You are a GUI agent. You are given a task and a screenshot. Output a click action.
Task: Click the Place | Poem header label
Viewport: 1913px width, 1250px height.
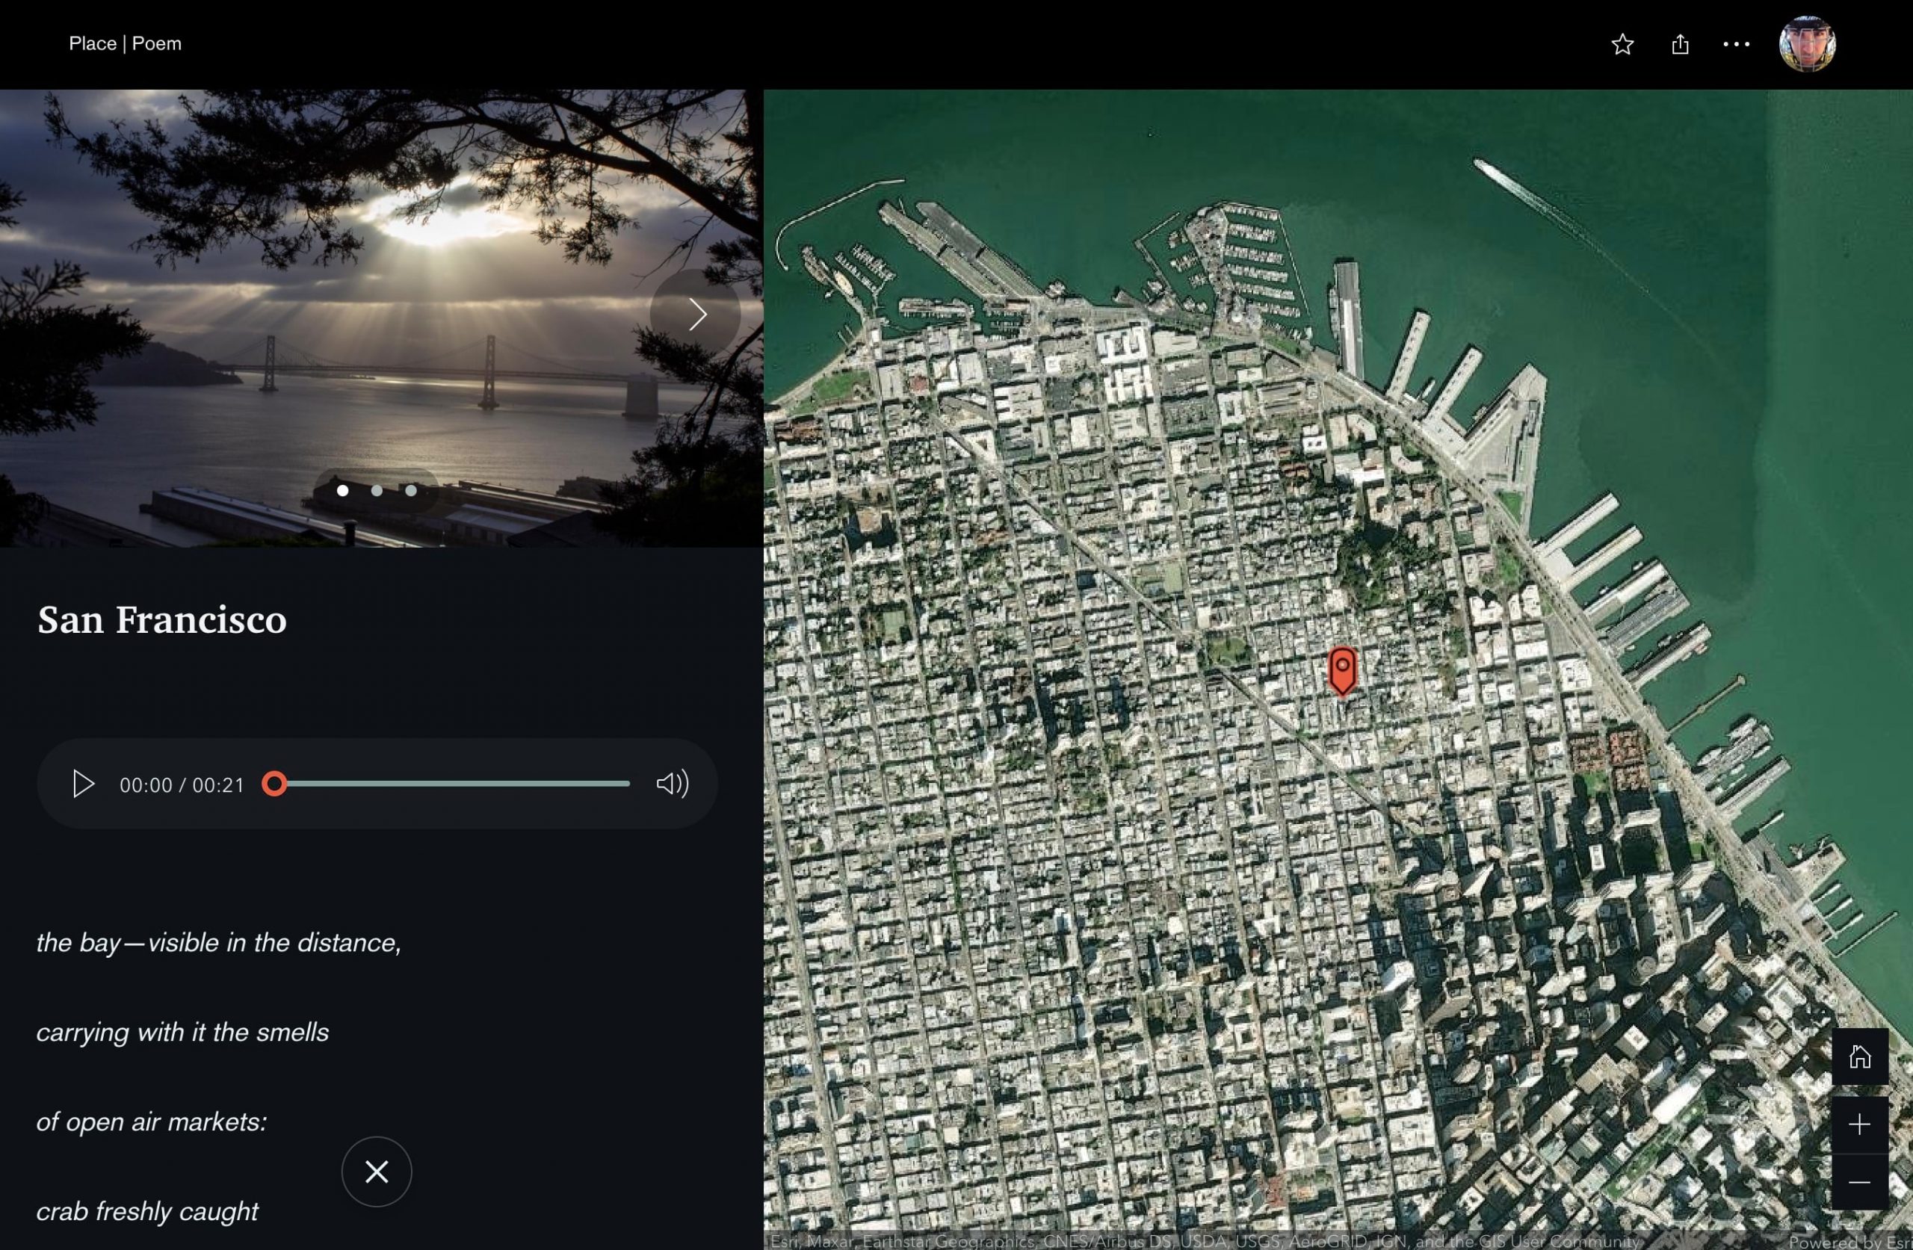click(126, 43)
